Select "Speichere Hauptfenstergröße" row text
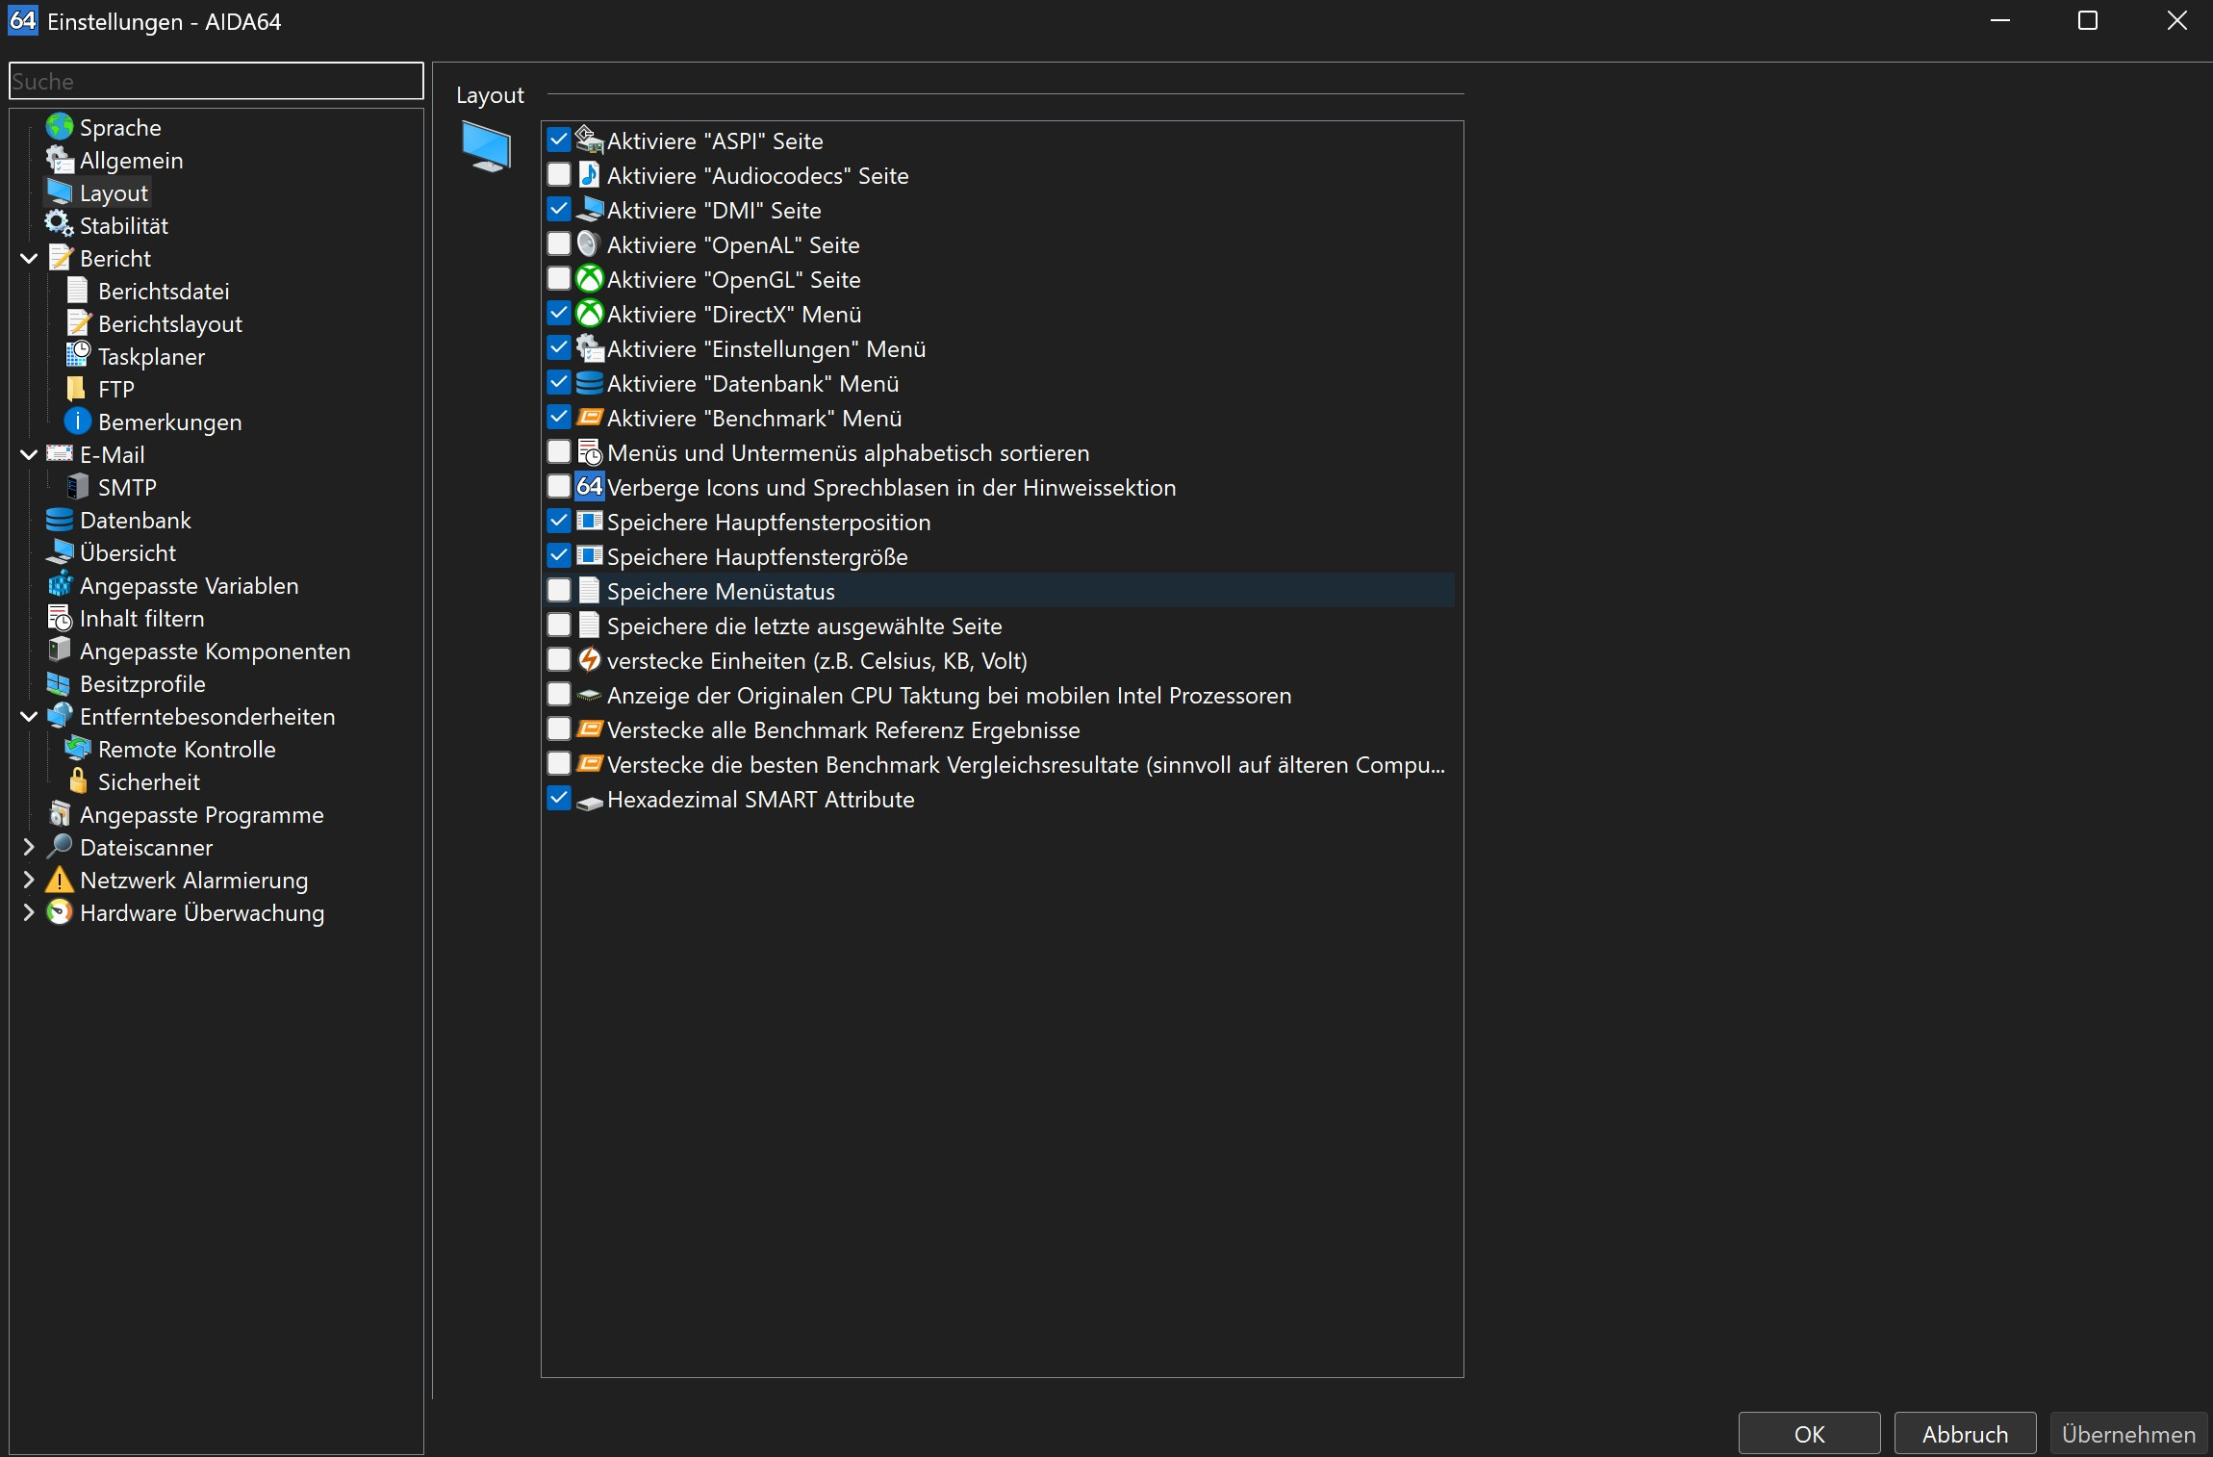Image resolution: width=2213 pixels, height=1457 pixels. [757, 556]
